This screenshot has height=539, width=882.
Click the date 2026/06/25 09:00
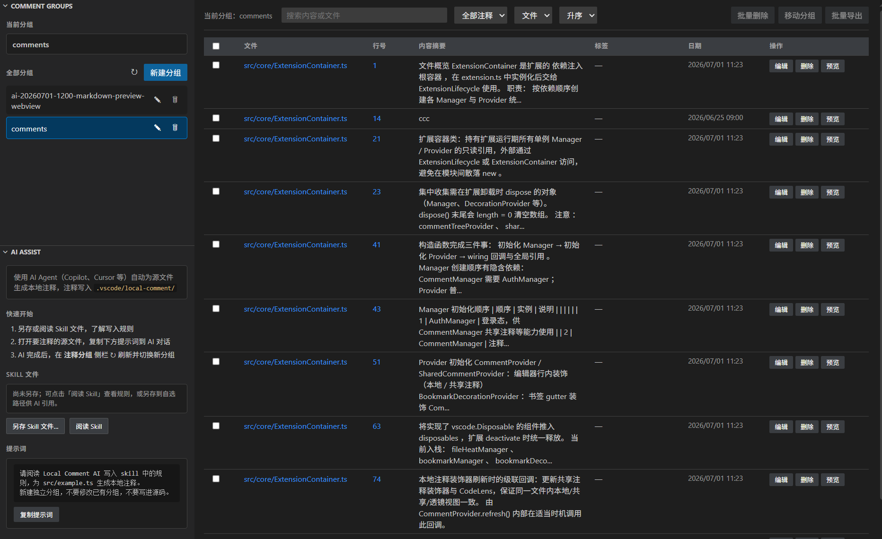pos(715,117)
